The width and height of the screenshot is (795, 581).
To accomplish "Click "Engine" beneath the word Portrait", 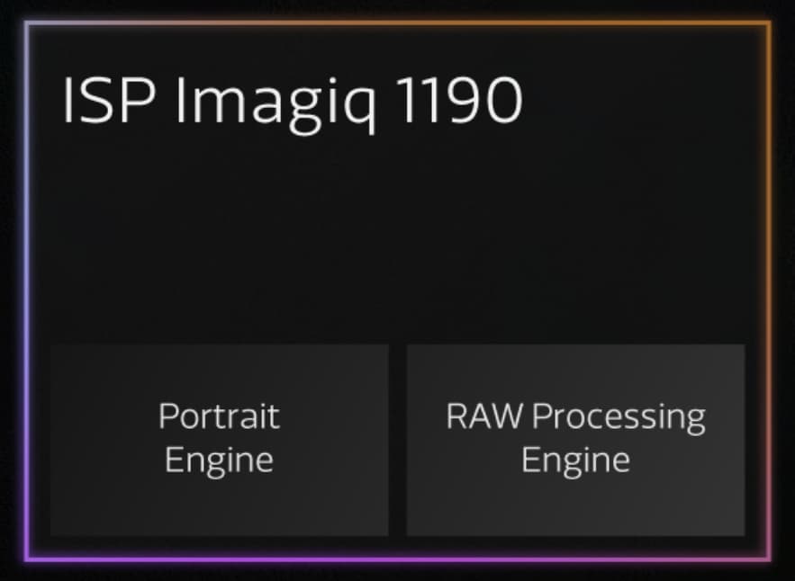I will 219,461.
